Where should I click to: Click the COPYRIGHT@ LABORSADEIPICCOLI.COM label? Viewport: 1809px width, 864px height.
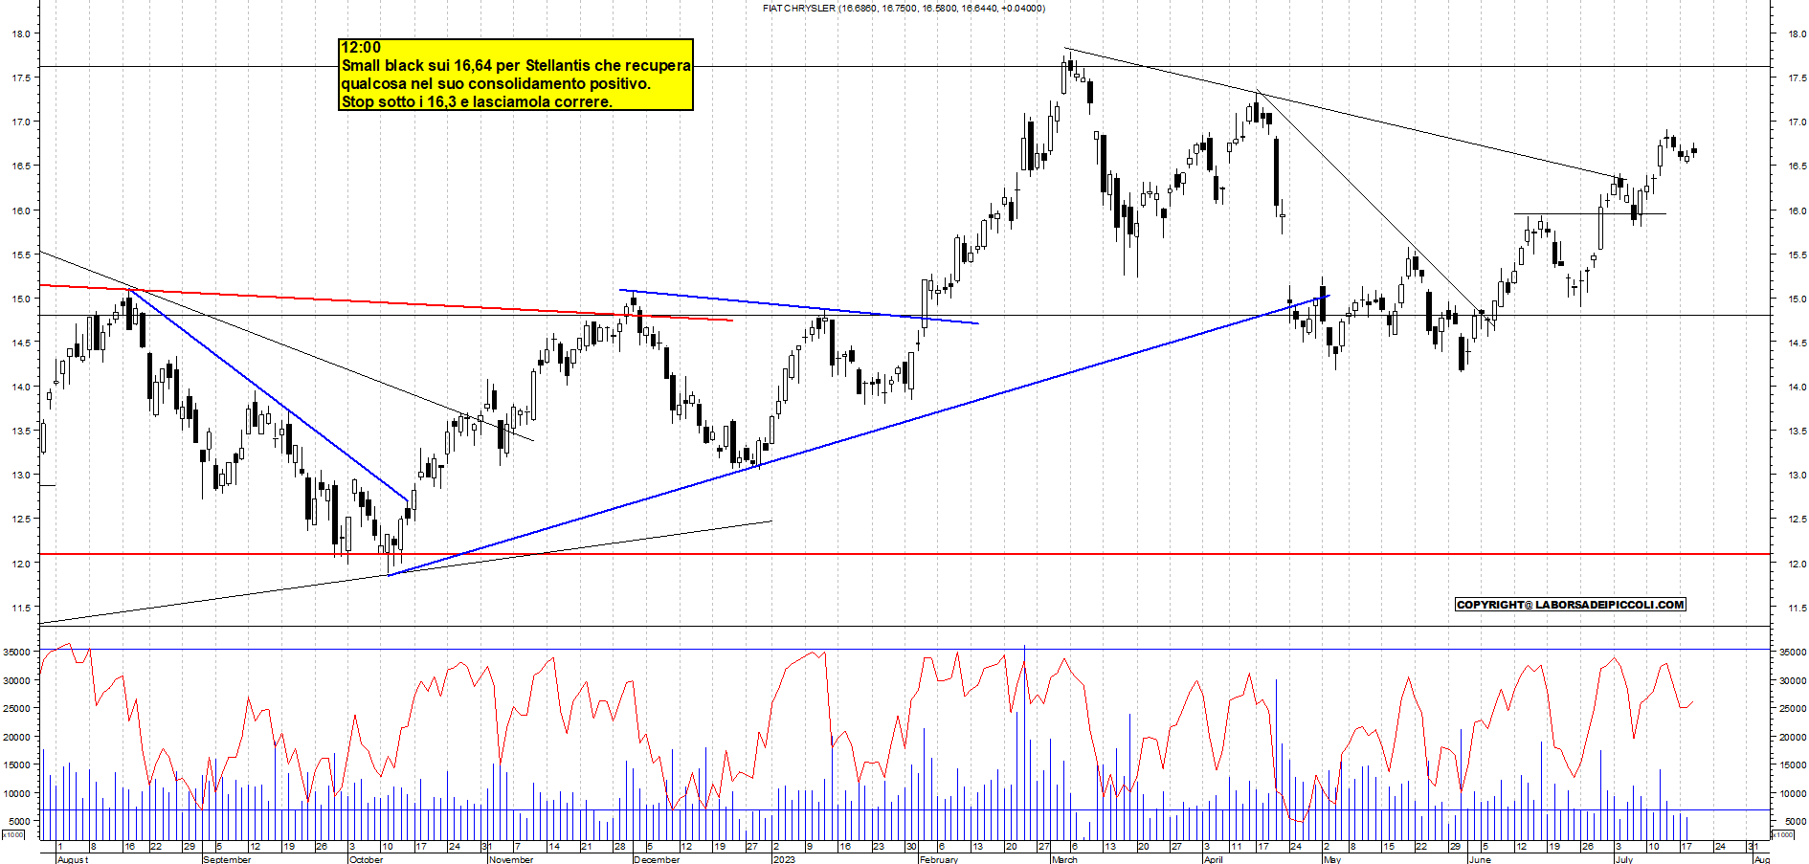point(1571,605)
